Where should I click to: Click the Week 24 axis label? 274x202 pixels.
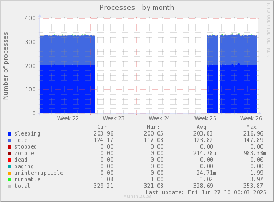tap(160, 119)
